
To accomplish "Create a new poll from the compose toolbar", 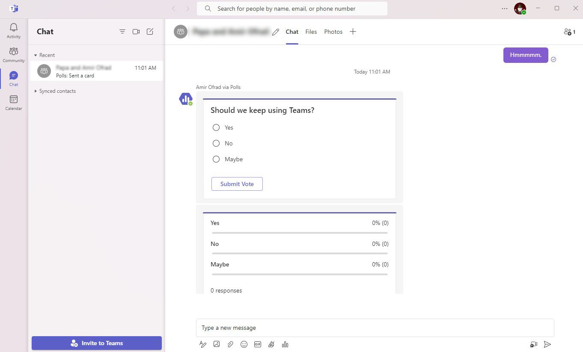I will click(285, 344).
